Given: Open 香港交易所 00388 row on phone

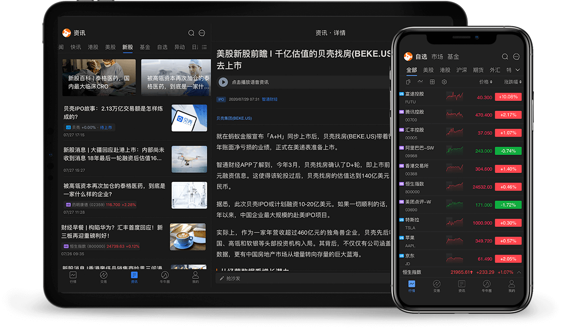Looking at the screenshot, I should pyautogui.click(x=461, y=169).
